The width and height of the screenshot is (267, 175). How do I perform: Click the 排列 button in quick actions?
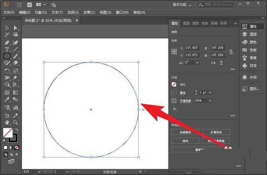click(x=185, y=141)
